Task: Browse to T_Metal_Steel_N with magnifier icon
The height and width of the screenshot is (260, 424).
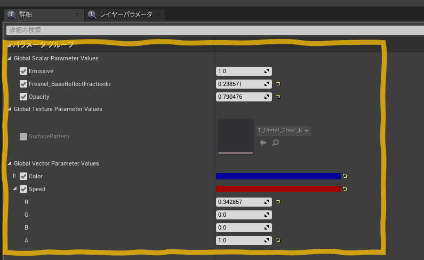Action: 276,143
